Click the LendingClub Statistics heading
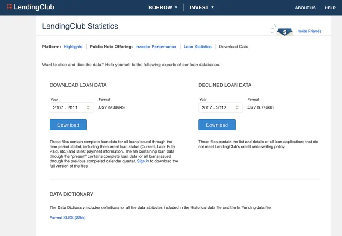 point(80,26)
